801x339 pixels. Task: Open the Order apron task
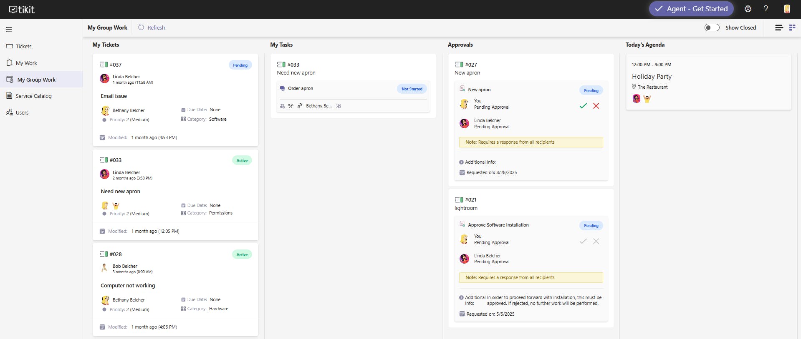point(301,88)
